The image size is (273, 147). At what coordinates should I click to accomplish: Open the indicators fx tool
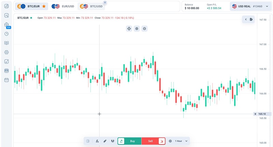click(97, 141)
